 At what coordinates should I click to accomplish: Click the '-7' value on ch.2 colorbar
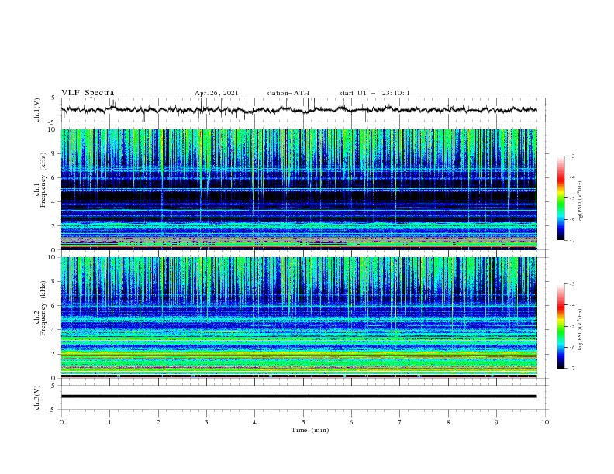(x=571, y=369)
